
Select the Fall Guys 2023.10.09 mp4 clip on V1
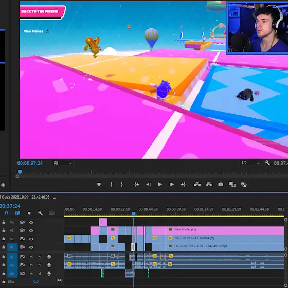(x=224, y=247)
